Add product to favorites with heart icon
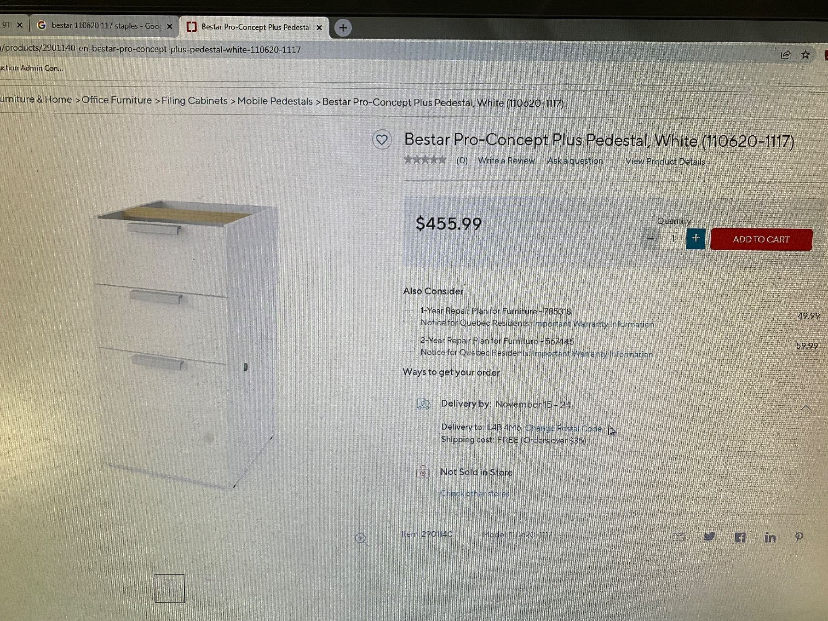 click(382, 139)
